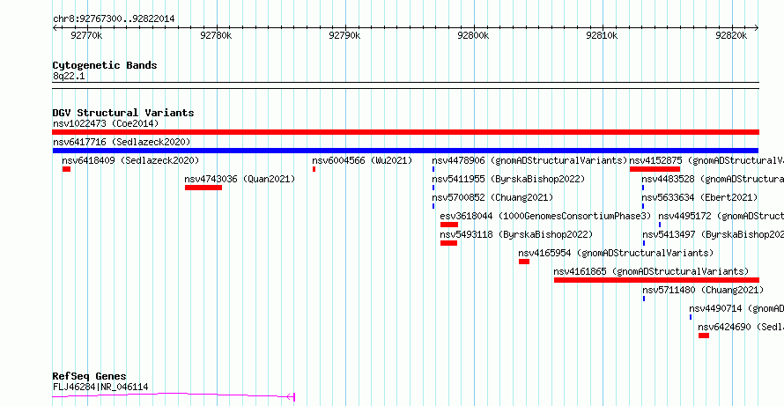
Task: Open nsv5711480 (Chuang2021) label
Action: [x=703, y=290]
